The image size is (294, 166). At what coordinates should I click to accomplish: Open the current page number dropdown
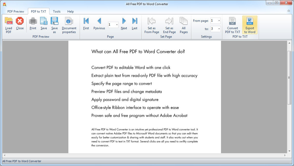point(117,25)
